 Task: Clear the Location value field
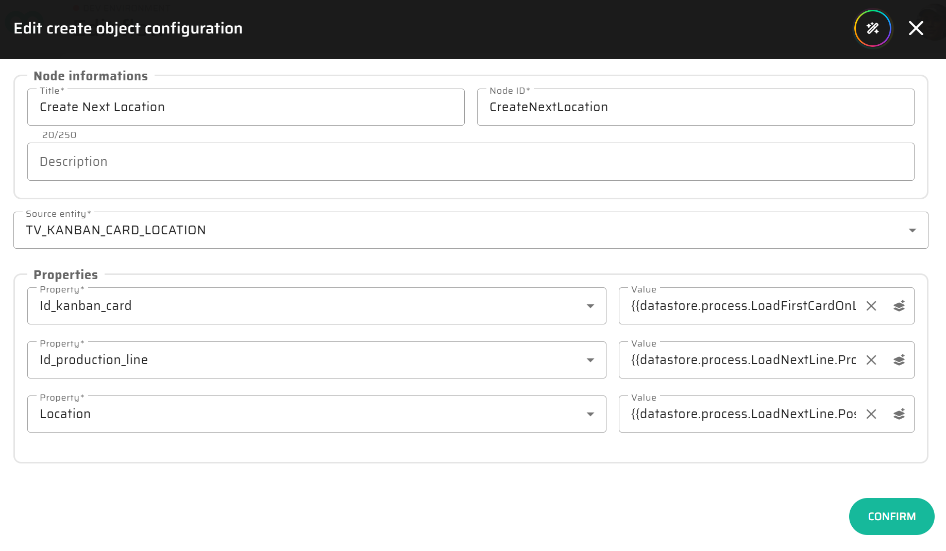871,414
